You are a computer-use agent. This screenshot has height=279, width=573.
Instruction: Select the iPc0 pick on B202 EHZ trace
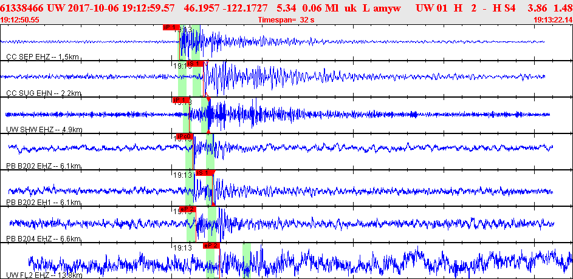tap(185, 136)
